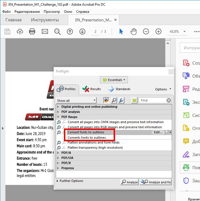
Task: Show Preflight single fixups wrench icon
Action: (121, 100)
